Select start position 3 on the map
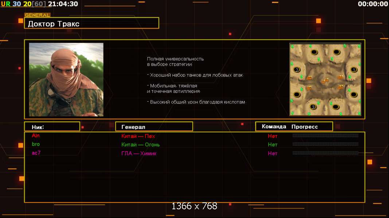Image resolution: width=389 pixels, height=218 pixels. tap(313, 107)
